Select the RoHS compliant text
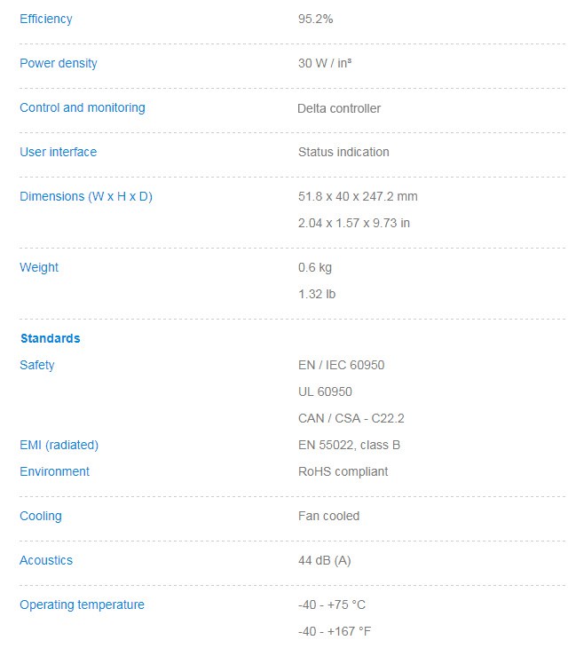 343,471
